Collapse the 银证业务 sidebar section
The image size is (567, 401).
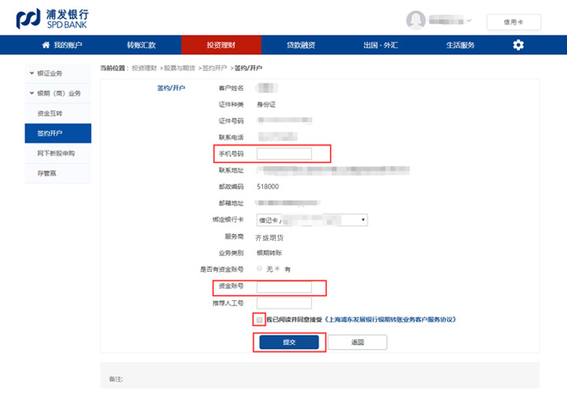[x=31, y=73]
